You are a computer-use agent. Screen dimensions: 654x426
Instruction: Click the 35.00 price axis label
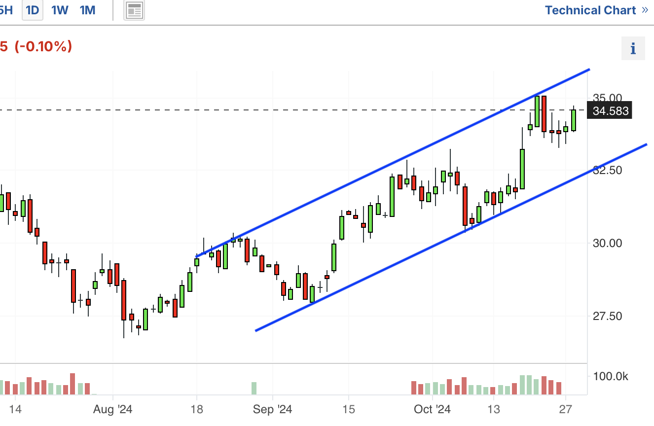[x=608, y=98]
